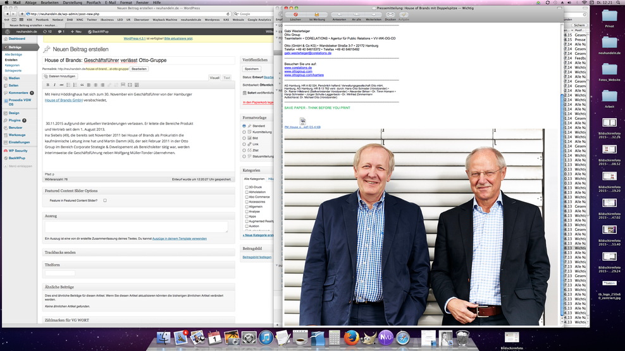625x351 pixels.
Task: Click the In den Papierkorb legen link
Action: coord(258,102)
